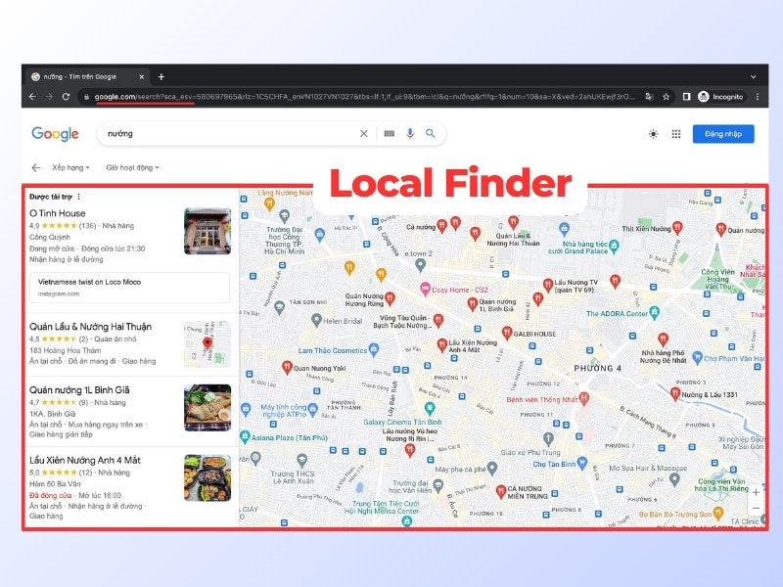The height and width of the screenshot is (587, 783).
Task: Click the Đăng nhập sign-in button
Action: pos(723,133)
